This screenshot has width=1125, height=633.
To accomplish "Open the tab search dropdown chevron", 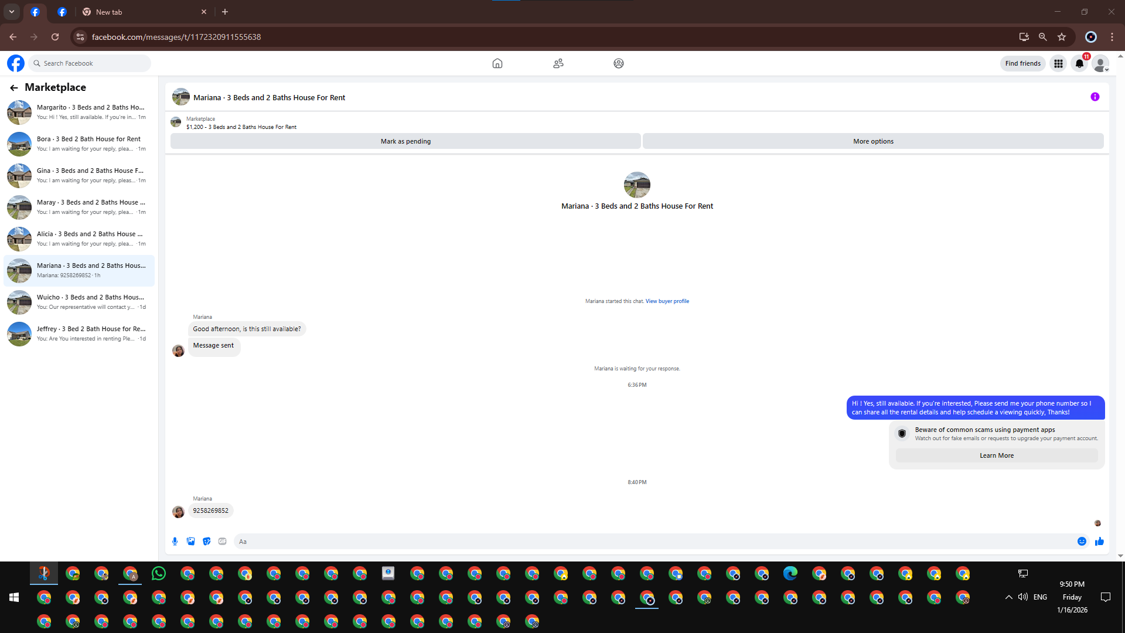I will coord(11,12).
